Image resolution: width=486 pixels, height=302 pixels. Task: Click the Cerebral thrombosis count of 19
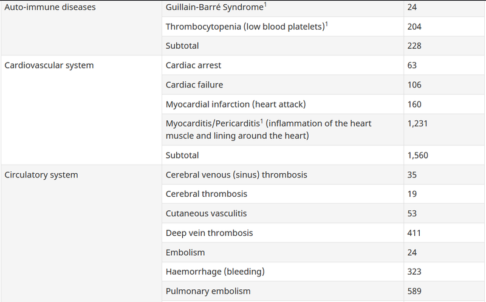[x=412, y=194]
